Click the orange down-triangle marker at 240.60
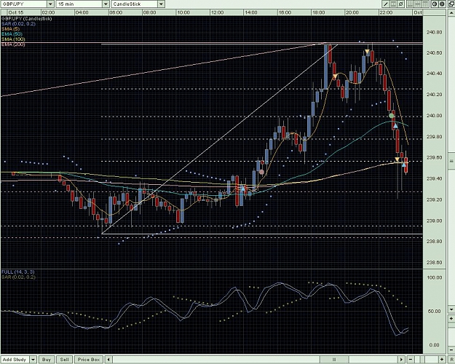Viewport: 455px width, 364px height. click(x=367, y=52)
